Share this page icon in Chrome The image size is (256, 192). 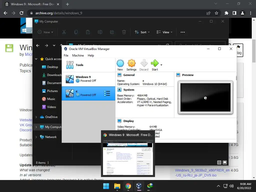(x=208, y=13)
